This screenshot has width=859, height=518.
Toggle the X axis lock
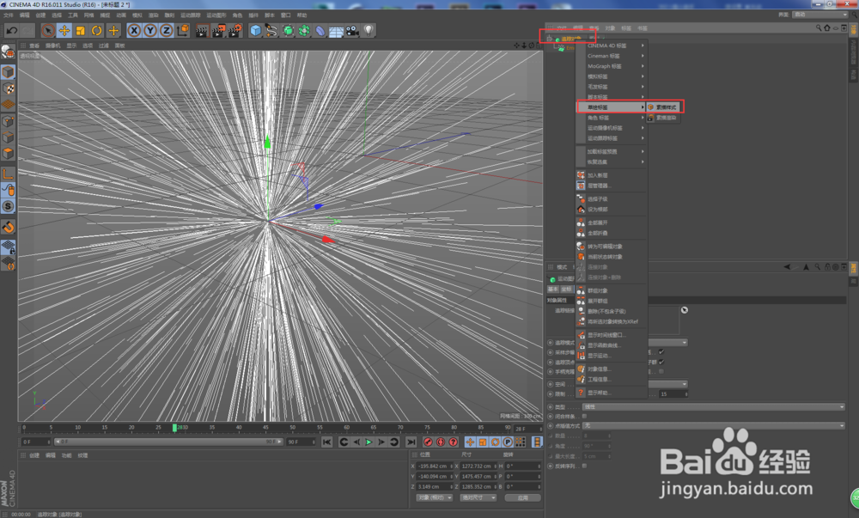coord(134,31)
